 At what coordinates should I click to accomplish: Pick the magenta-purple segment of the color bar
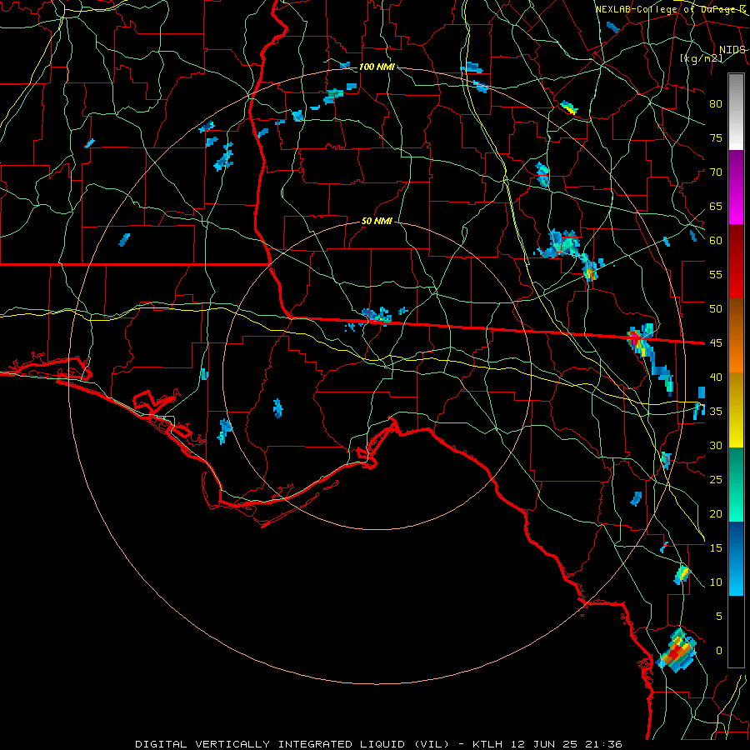click(x=736, y=187)
